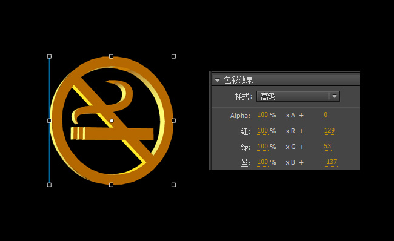Click the green (绿) percentage value

click(262, 147)
